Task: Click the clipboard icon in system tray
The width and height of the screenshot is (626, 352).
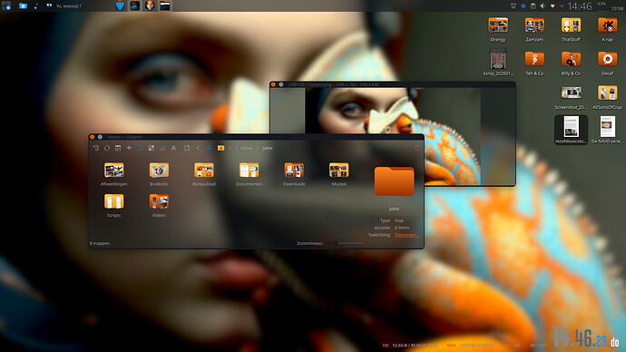Action: point(533,6)
